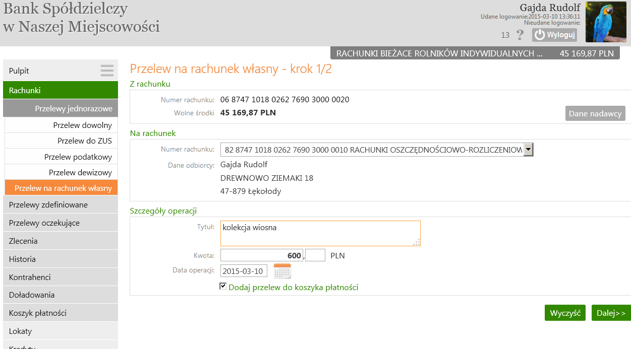This screenshot has height=349, width=631.
Task: Open Przelew podatkowy option
Action: coord(62,157)
